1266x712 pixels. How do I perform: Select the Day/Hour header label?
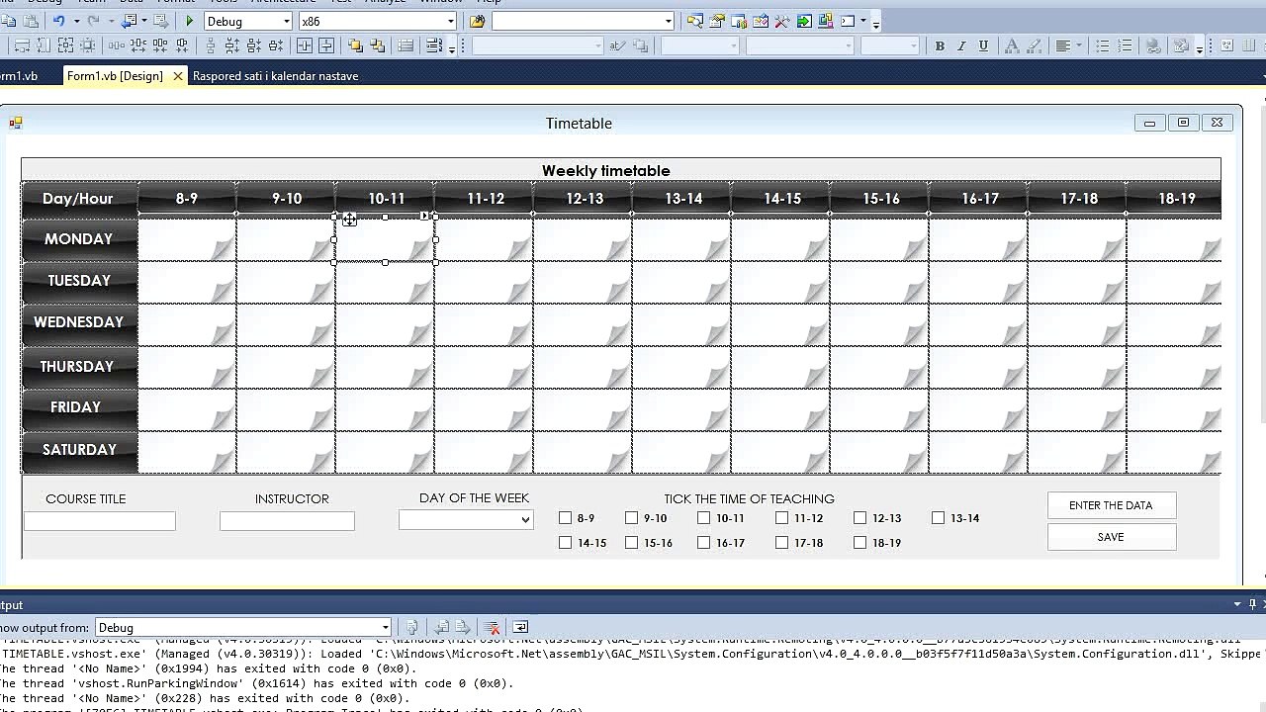(x=78, y=199)
